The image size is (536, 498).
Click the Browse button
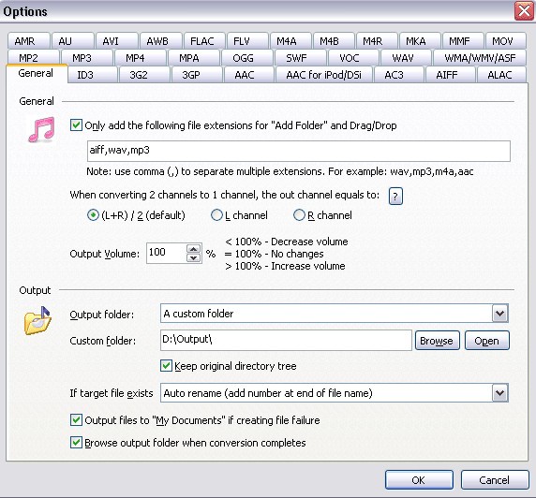pyautogui.click(x=438, y=341)
